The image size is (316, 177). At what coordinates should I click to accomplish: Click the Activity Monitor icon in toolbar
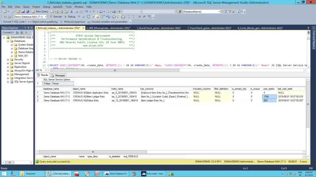(x=114, y=12)
